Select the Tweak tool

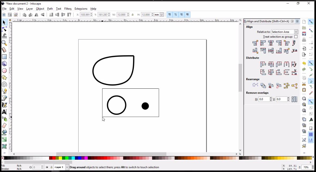tap(4, 36)
